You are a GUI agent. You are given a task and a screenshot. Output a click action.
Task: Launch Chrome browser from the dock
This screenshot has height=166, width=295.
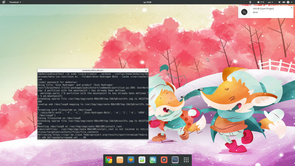pyautogui.click(x=109, y=160)
